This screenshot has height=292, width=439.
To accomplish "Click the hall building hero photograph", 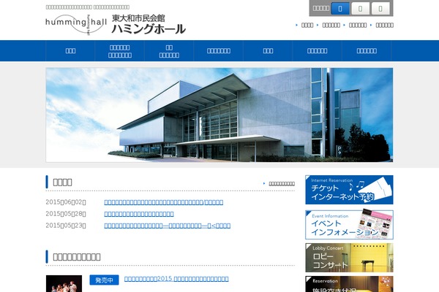I will pyautogui.click(x=219, y=115).
